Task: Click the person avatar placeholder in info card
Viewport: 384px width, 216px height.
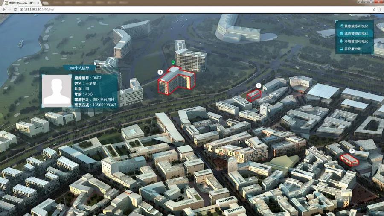Action: [57, 90]
